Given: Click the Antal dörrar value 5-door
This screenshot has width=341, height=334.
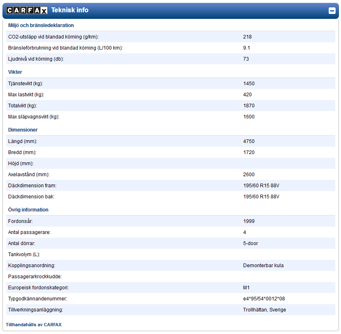Looking at the screenshot, I should 251,243.
